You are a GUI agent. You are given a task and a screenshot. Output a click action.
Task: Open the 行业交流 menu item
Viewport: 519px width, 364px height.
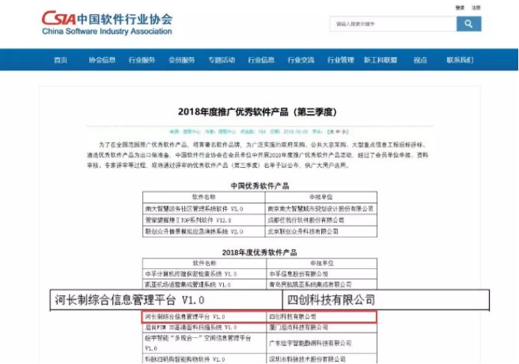point(301,60)
